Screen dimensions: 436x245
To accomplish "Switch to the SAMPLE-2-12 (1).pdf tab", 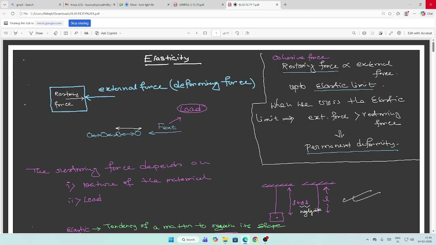I will click(199, 4).
